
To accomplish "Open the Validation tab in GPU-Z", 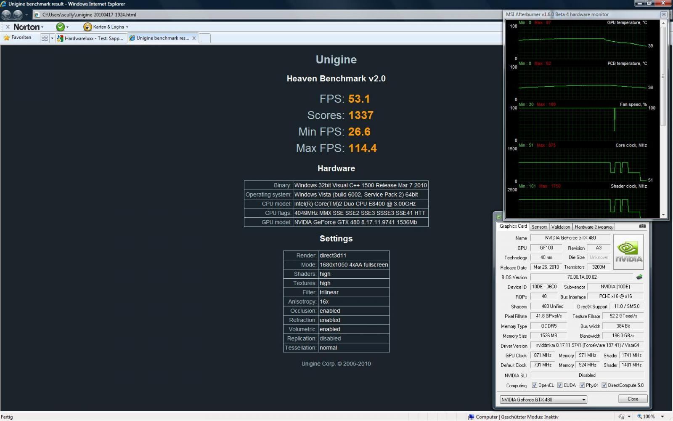I will point(561,227).
